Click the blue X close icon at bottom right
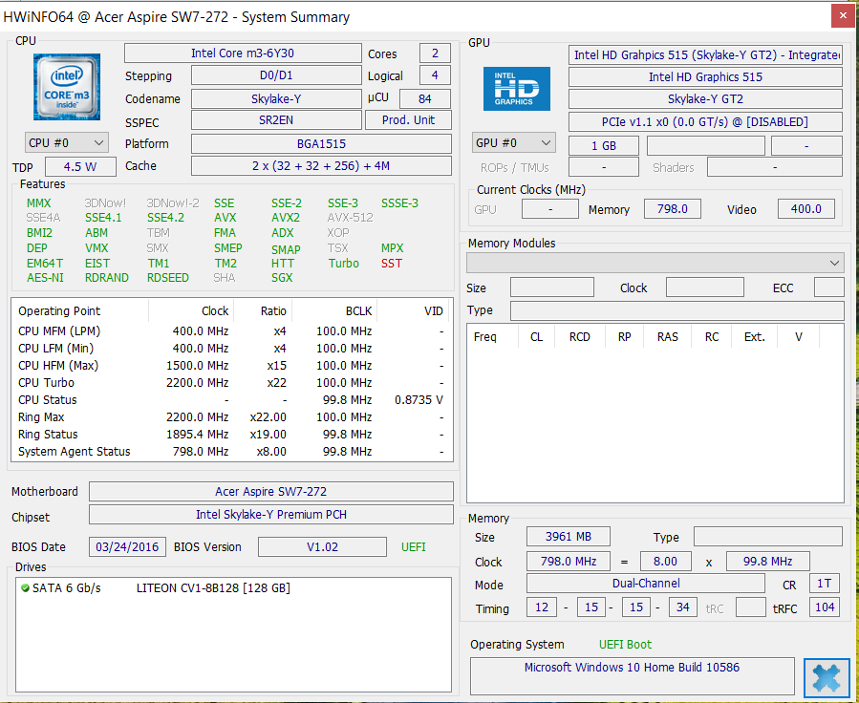The height and width of the screenshot is (703, 859). [827, 676]
